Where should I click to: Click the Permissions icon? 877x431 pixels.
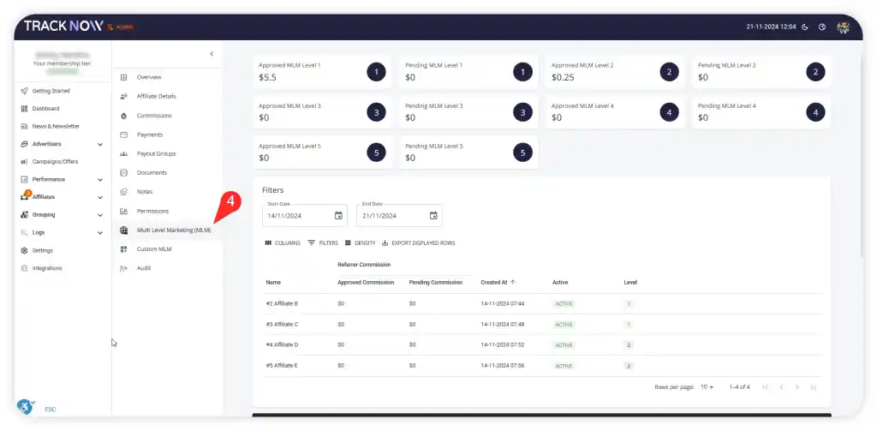click(124, 211)
